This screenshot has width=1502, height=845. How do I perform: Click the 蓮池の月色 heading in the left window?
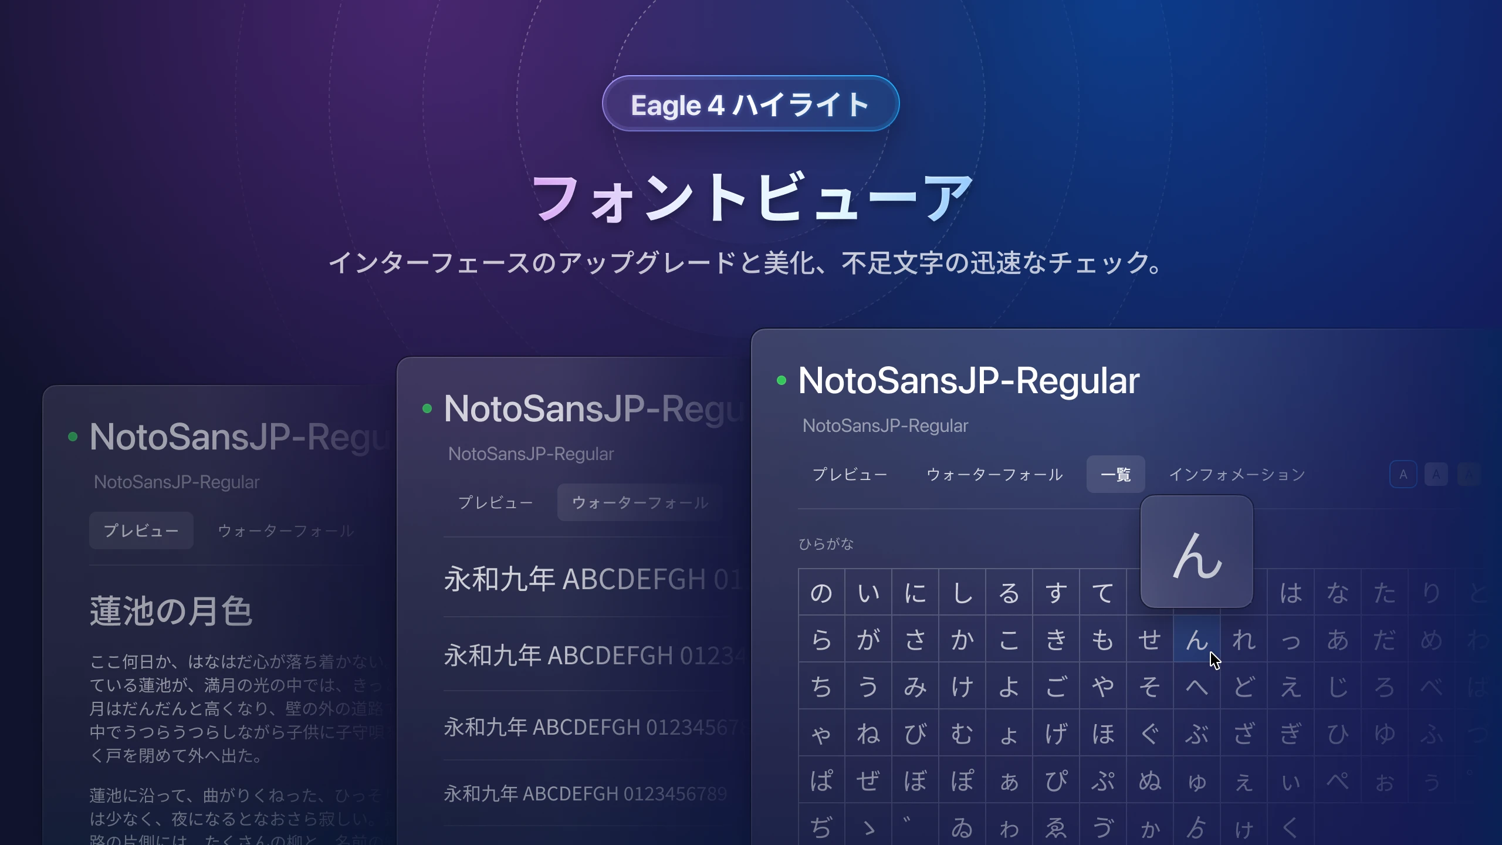point(171,611)
